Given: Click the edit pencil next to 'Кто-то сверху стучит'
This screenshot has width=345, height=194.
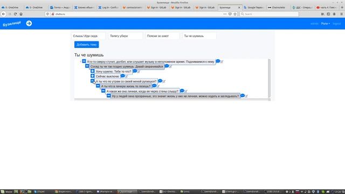Looking at the screenshot, I should tap(222, 62).
